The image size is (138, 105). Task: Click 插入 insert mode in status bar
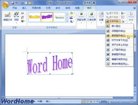(x=48, y=101)
